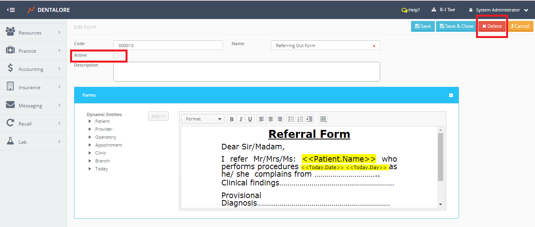Collapse the sidebar with the menu icon
The height and width of the screenshot is (227, 535).
[11, 10]
